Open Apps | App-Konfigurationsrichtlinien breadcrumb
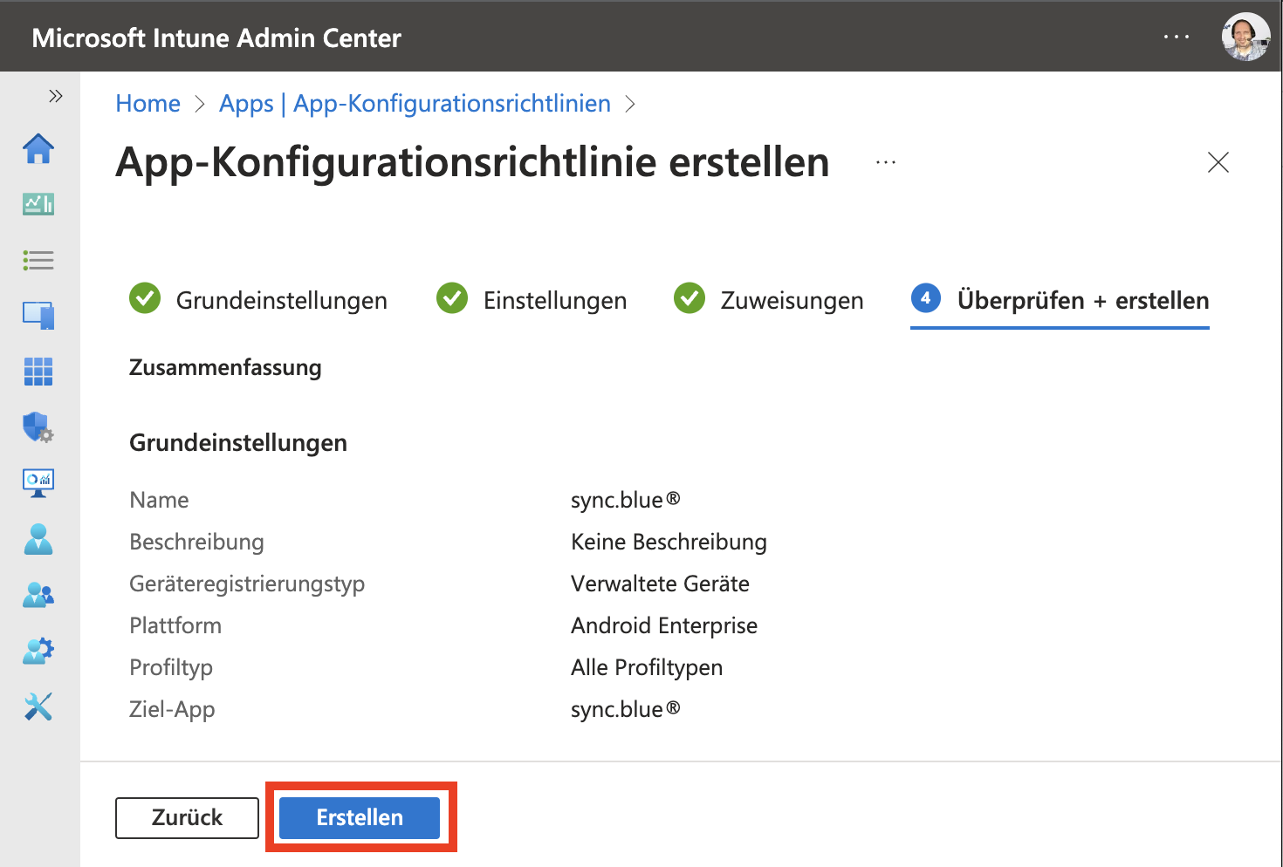Image resolution: width=1283 pixels, height=867 pixels. 415,103
